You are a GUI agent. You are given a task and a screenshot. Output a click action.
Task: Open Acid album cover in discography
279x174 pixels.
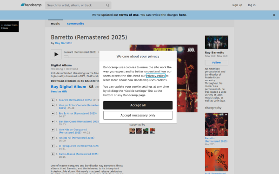coord(216,160)
